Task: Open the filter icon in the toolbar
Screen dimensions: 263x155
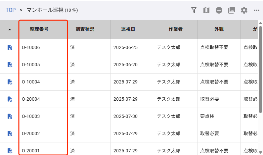Action: pos(194,10)
